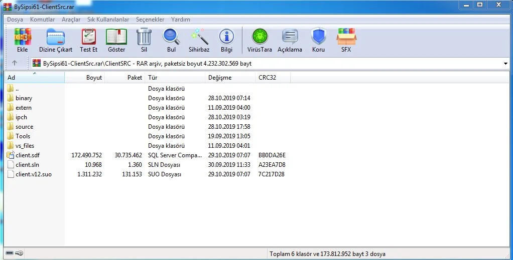The width and height of the screenshot is (513, 260).
Task: Select the client.v12.suo file icon
Action: 11,174
